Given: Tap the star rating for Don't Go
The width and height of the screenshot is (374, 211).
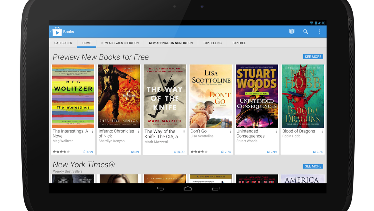Looking at the screenshot, I should coord(199,152).
